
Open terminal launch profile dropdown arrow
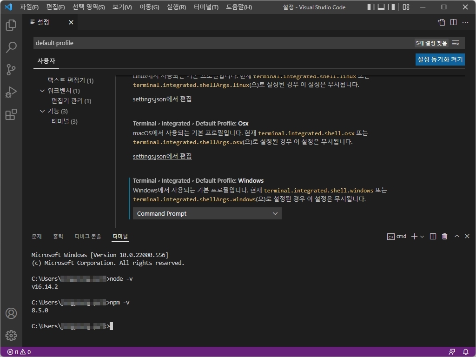[422, 237]
